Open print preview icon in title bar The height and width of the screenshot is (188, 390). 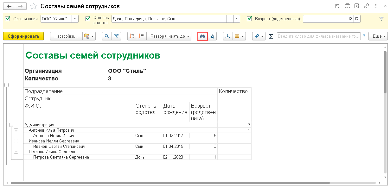pyautogui.click(x=357, y=6)
